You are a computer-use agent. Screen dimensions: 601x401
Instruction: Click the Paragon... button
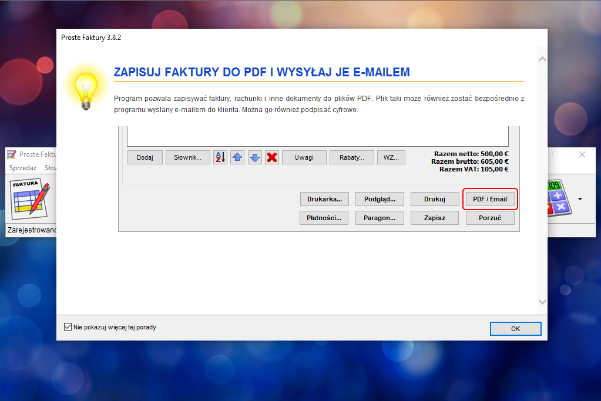tap(380, 218)
